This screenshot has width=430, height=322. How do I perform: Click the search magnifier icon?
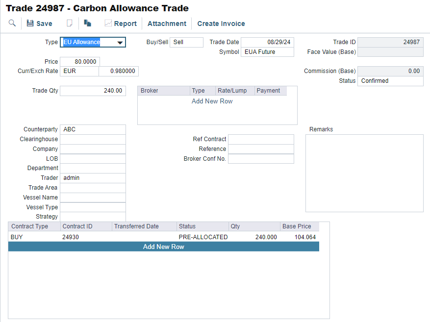coord(12,23)
